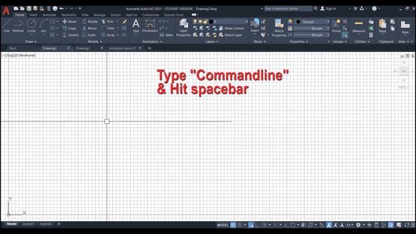Screen dimensions: 416x234
Task: Click the Array tool
Action: (109, 34)
